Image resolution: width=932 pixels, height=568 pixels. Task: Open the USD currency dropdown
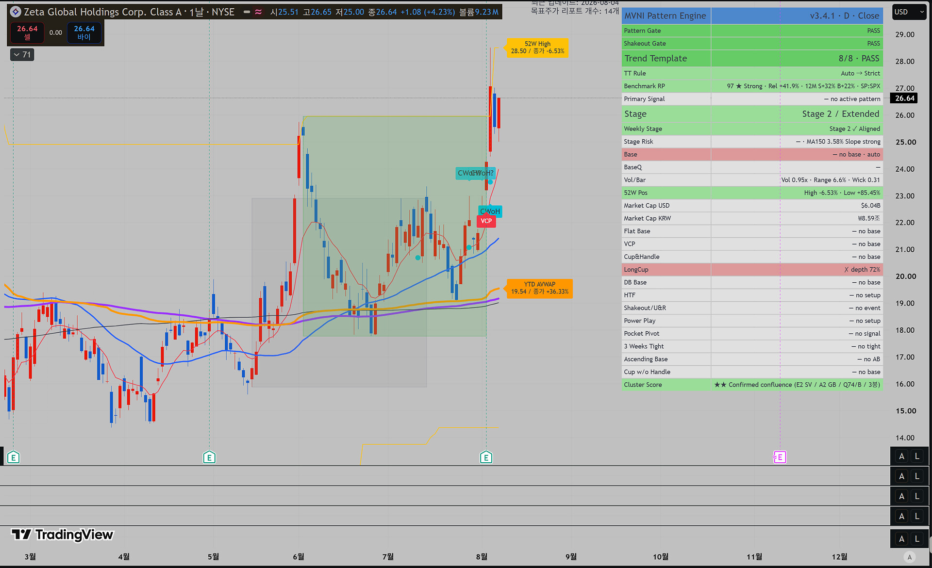click(910, 12)
